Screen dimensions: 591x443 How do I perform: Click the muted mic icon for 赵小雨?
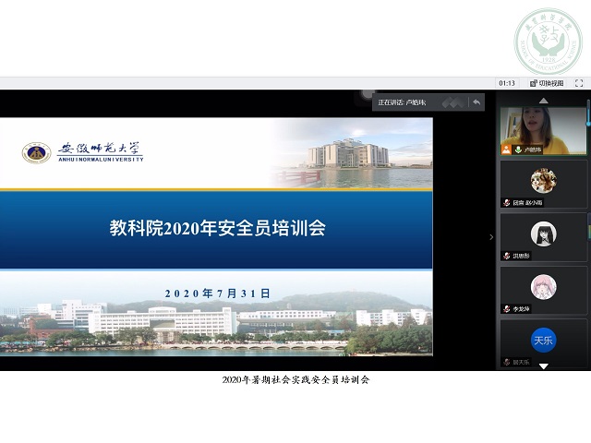(x=507, y=202)
